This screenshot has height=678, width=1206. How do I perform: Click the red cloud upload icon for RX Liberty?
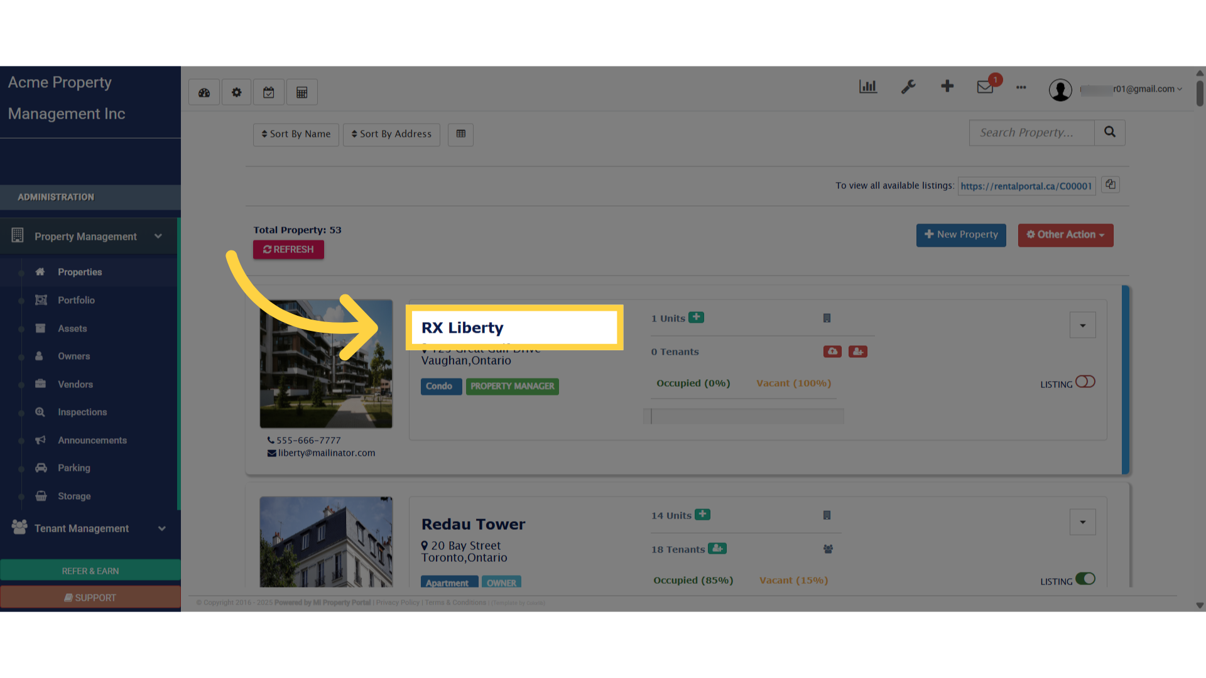click(832, 352)
